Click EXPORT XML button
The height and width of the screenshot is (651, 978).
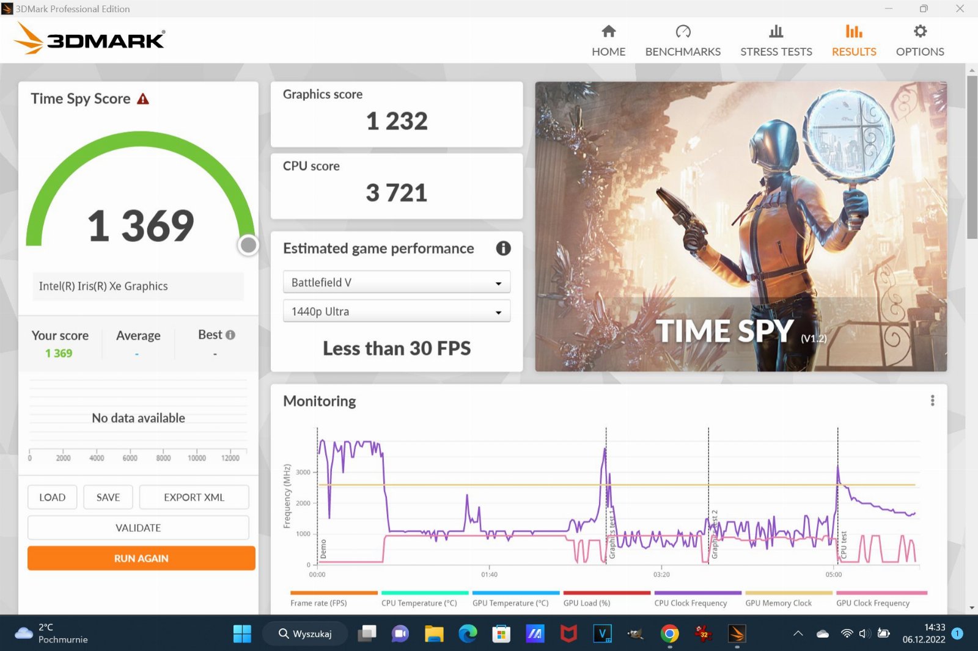point(194,497)
